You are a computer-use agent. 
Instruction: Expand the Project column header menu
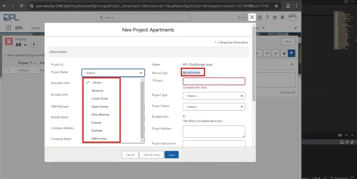click(35, 63)
